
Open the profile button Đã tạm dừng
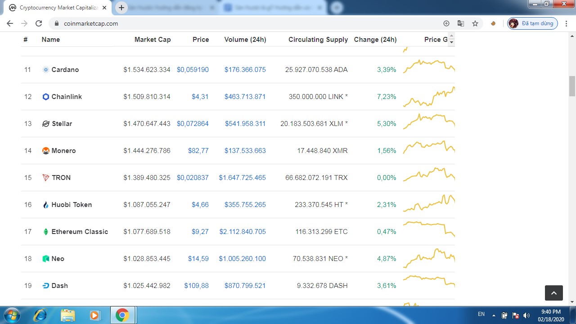[533, 23]
